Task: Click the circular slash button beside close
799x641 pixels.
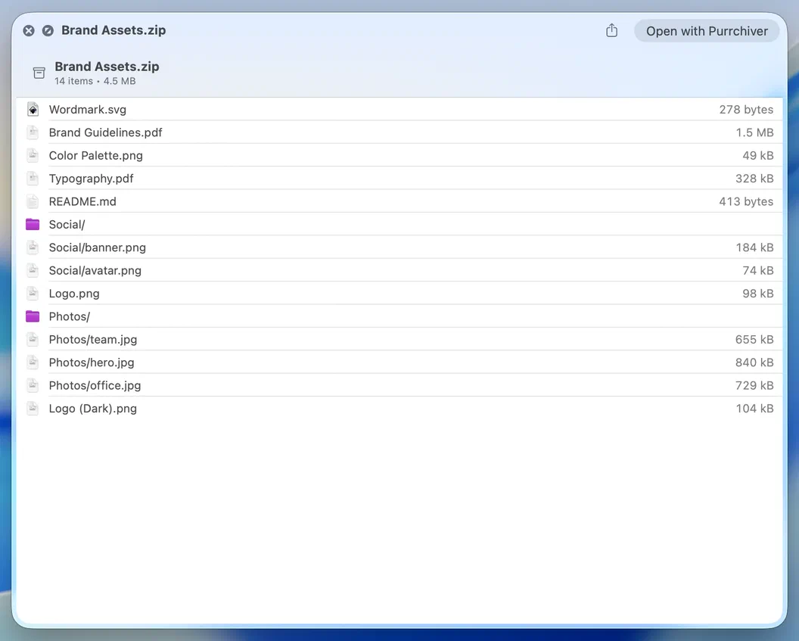Action: coord(48,31)
